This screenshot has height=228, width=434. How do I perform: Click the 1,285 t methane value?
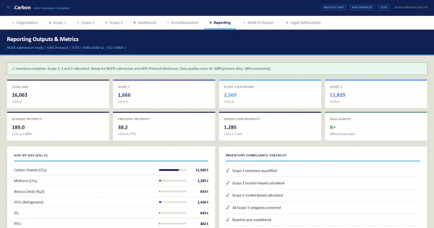[x=203, y=181]
